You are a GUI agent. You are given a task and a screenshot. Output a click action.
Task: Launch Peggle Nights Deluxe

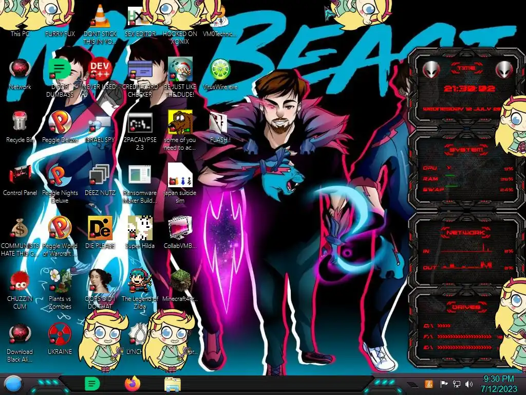click(x=60, y=175)
